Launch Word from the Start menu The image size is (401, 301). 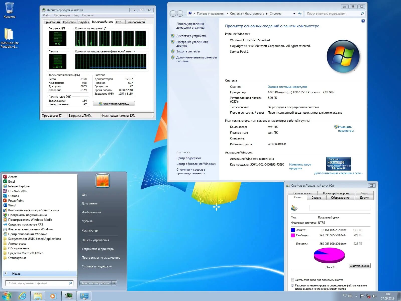coord(12,205)
